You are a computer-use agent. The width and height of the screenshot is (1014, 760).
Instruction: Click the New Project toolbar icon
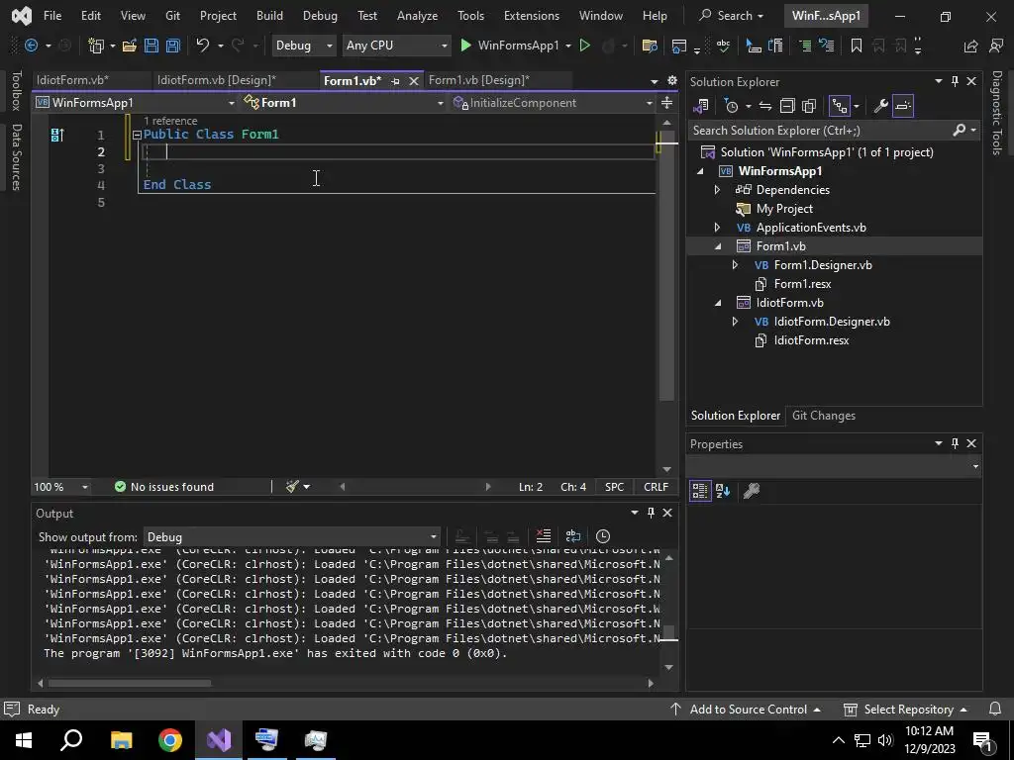coord(96,46)
